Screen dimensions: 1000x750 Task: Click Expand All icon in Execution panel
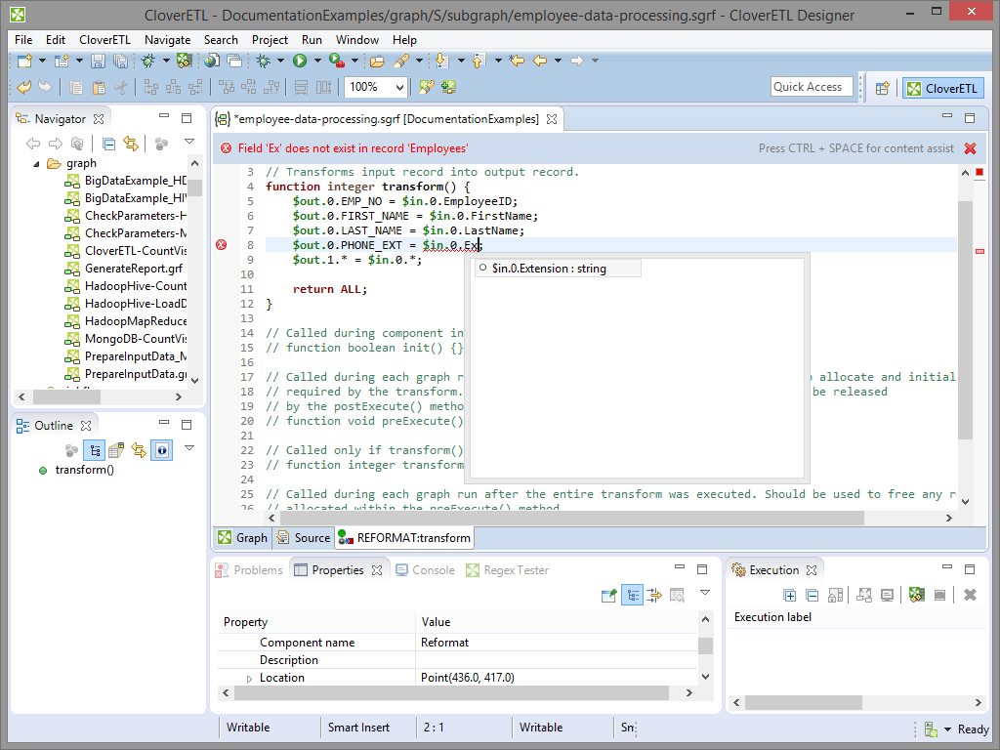click(789, 595)
